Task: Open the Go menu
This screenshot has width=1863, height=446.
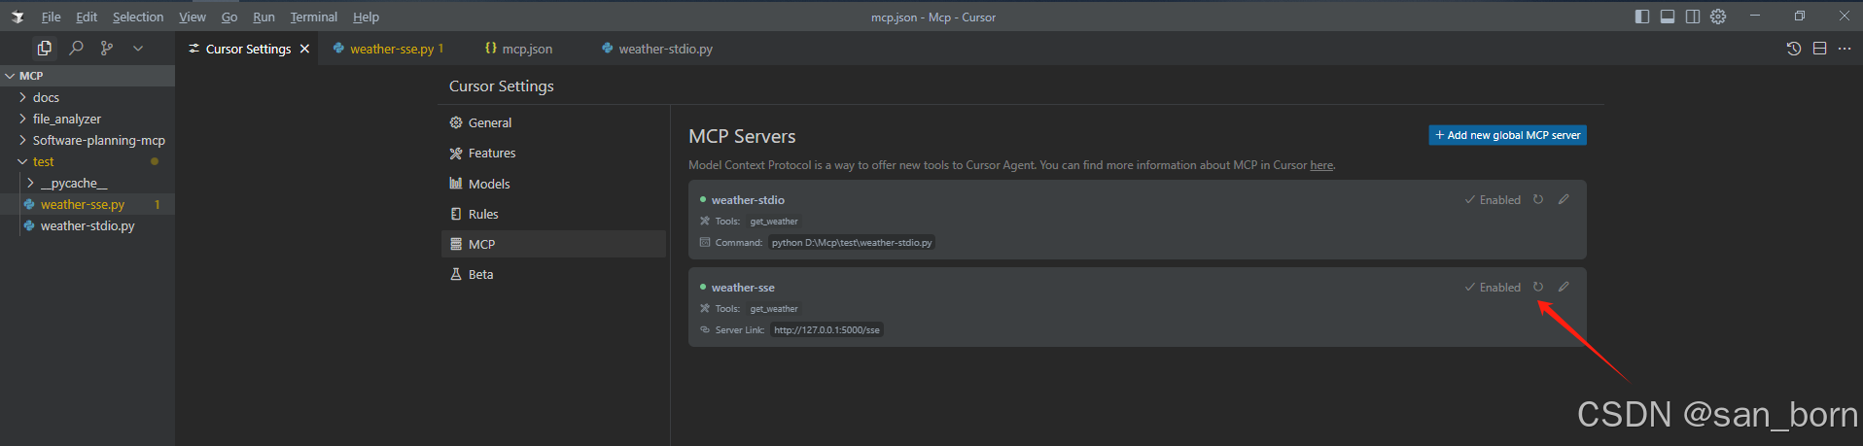Action: click(x=229, y=17)
